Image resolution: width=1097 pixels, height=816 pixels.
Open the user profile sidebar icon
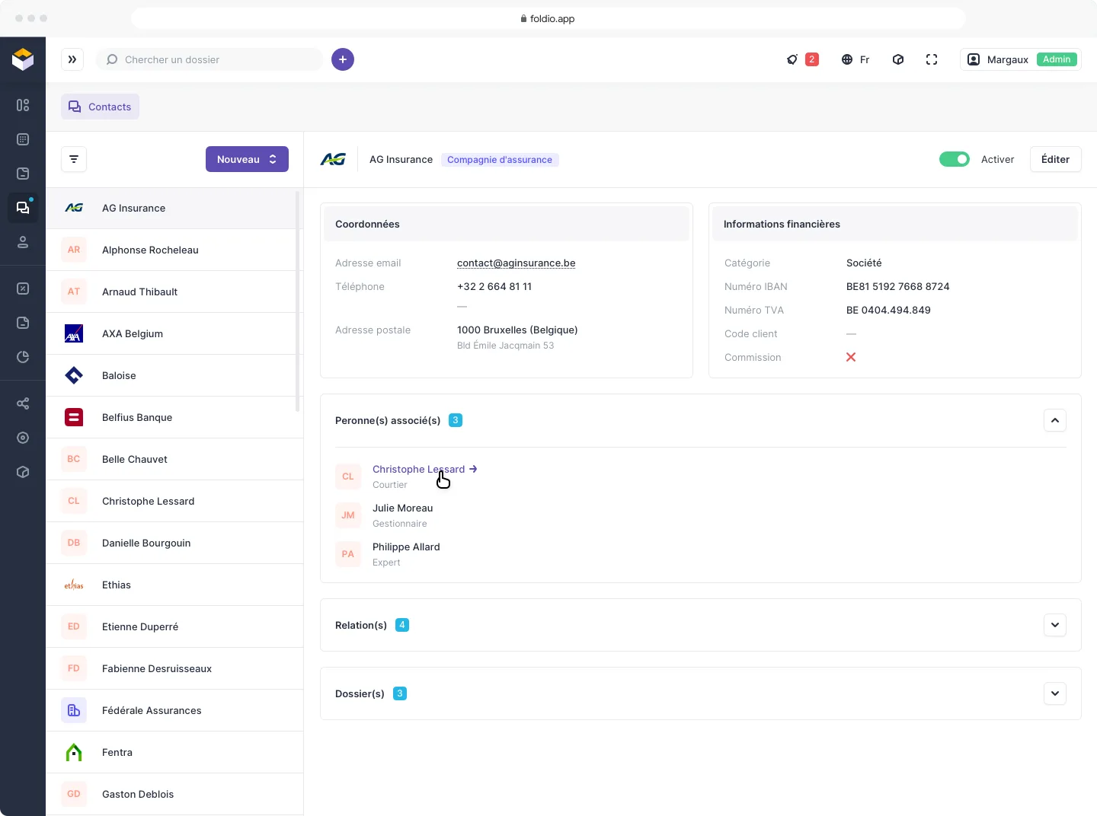pos(23,242)
